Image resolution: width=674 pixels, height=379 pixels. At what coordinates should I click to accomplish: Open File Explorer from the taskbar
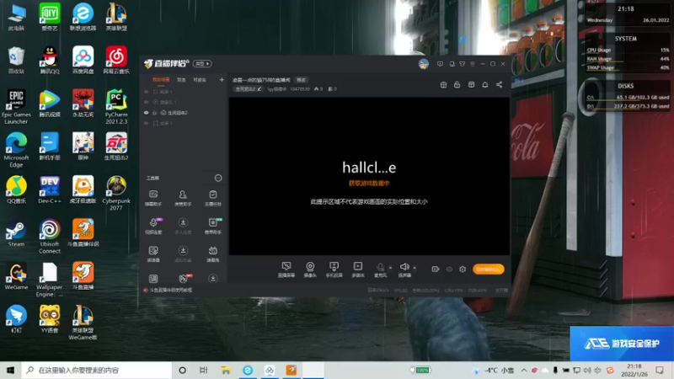(226, 370)
